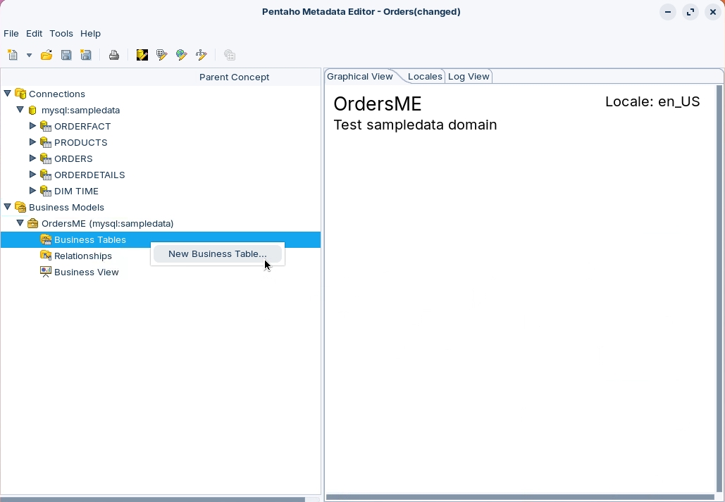Switch to the Log View tab
The image size is (725, 502).
point(469,76)
